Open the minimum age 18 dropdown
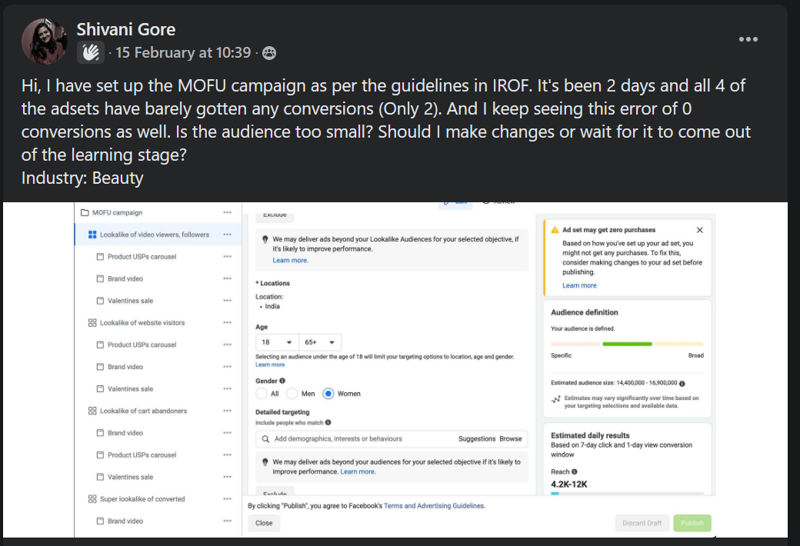This screenshot has width=800, height=546. [277, 342]
